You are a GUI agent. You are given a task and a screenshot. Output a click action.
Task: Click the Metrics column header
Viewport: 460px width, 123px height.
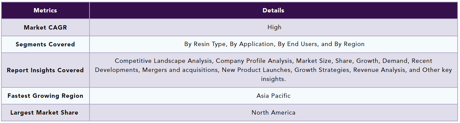click(45, 10)
